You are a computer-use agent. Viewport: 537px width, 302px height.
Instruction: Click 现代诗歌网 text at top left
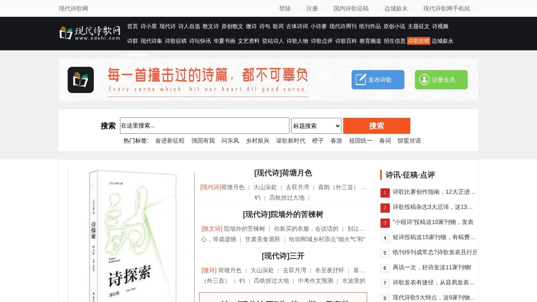click(73, 8)
